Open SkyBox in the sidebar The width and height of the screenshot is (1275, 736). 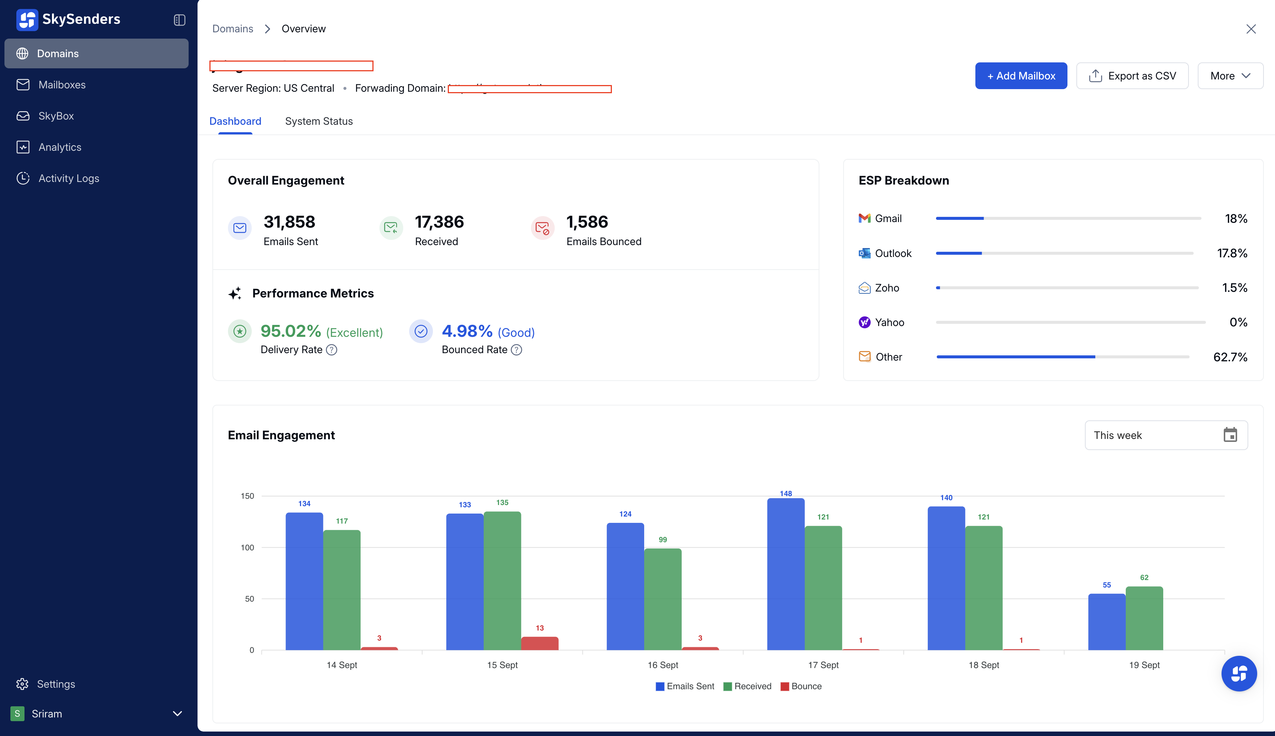(56, 116)
